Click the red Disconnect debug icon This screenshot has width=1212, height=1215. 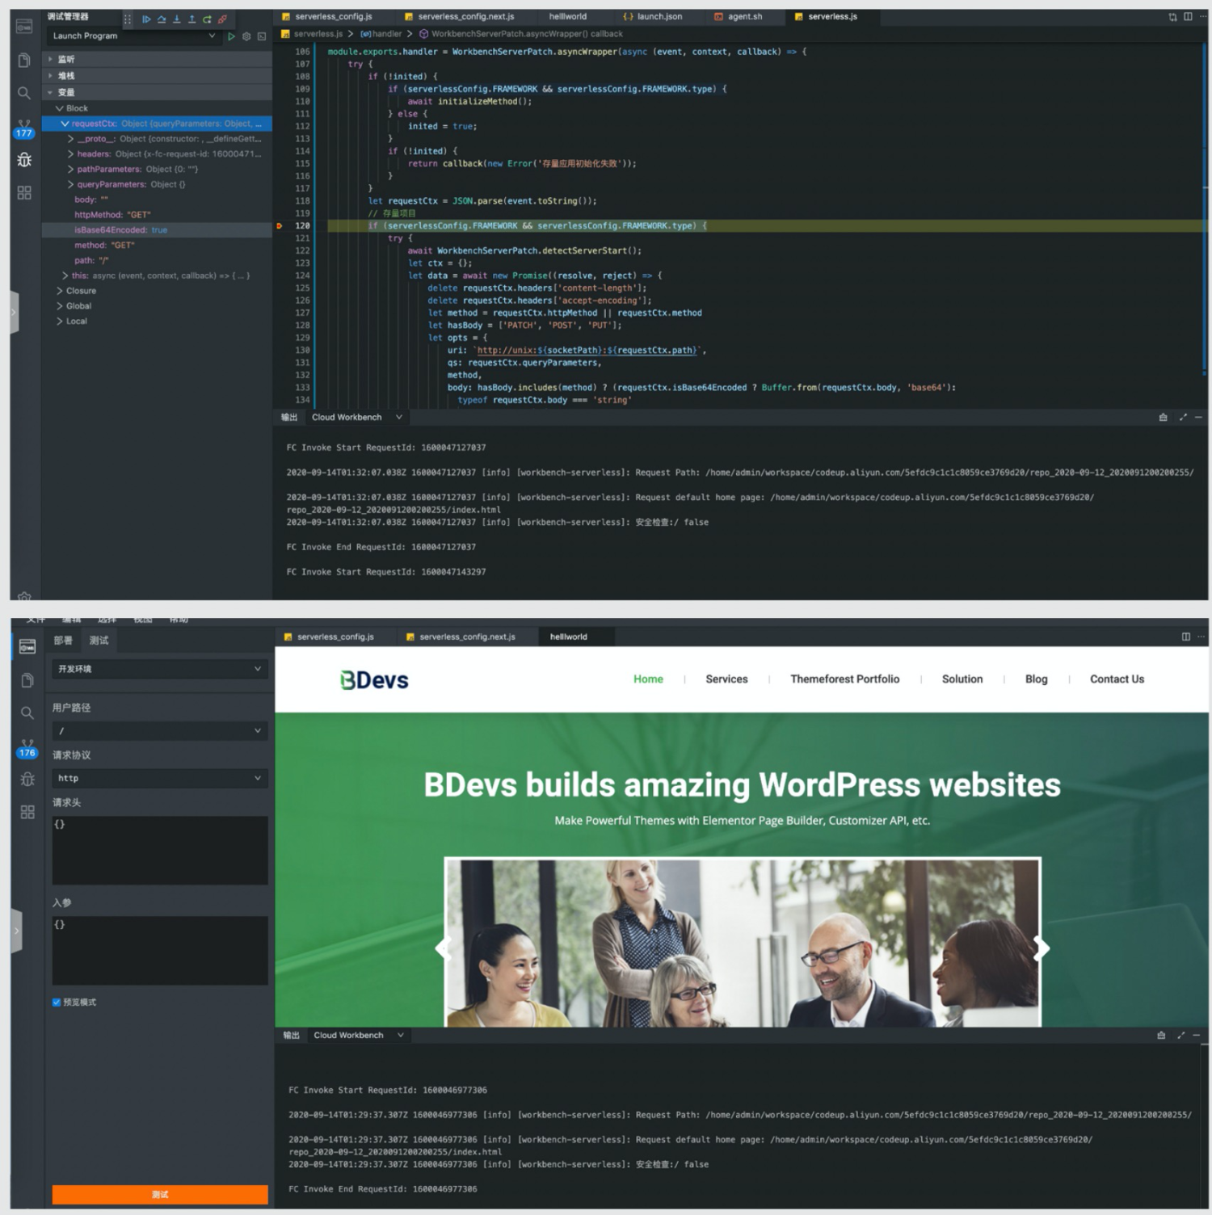point(222,19)
